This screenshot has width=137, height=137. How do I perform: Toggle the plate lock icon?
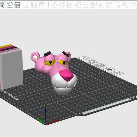click(109, 69)
